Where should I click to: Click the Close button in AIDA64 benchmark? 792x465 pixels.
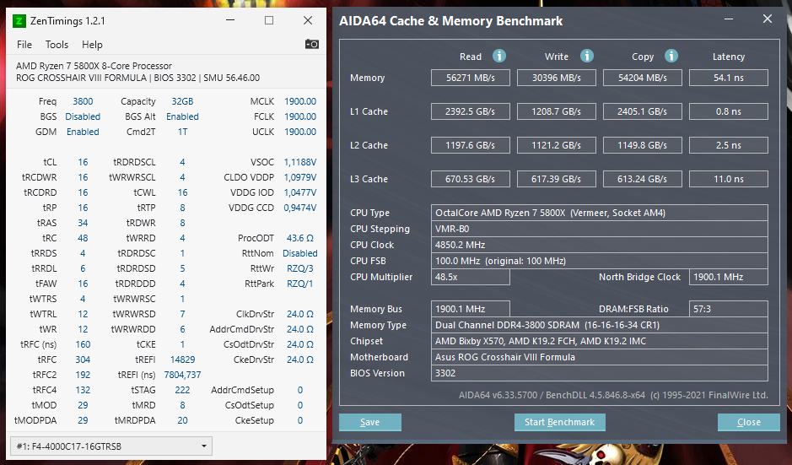748,422
